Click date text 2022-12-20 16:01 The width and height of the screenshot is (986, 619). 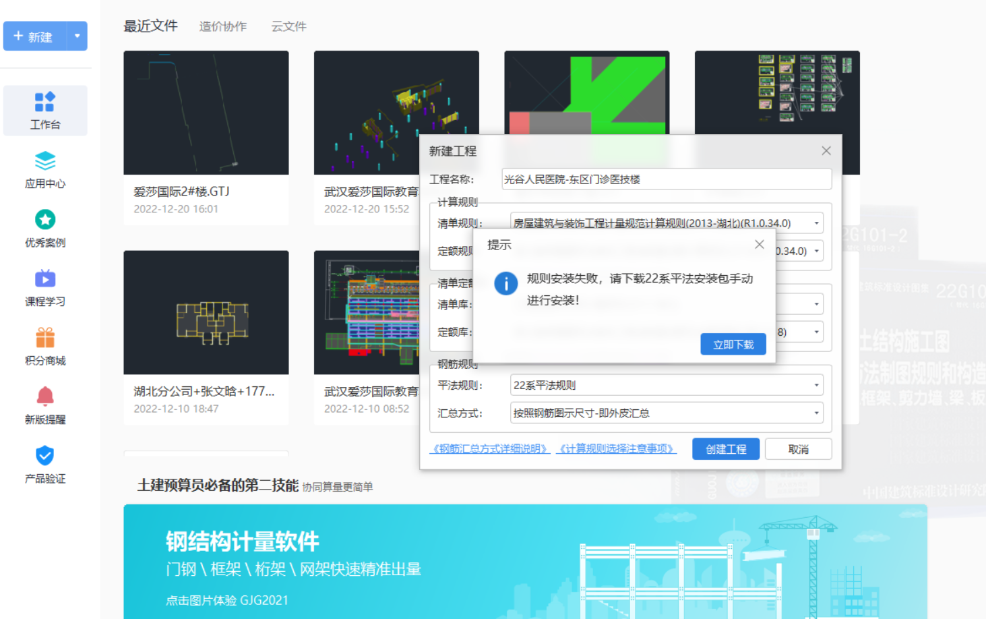(x=176, y=209)
